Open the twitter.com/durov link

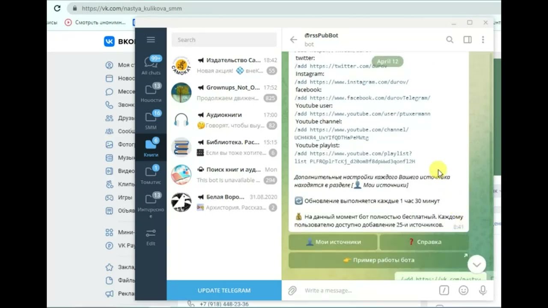(x=348, y=66)
